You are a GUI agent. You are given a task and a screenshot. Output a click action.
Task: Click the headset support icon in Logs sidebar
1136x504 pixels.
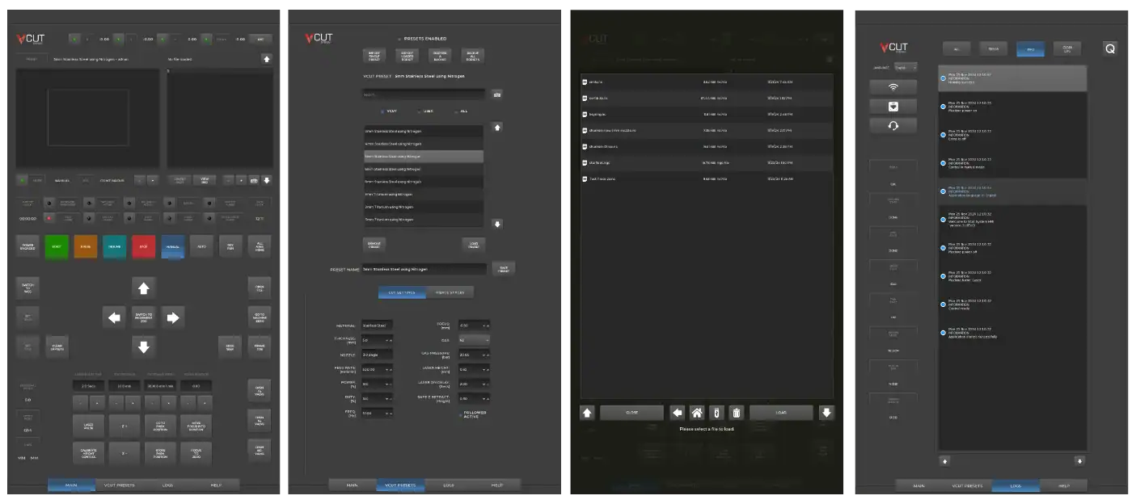pos(893,125)
